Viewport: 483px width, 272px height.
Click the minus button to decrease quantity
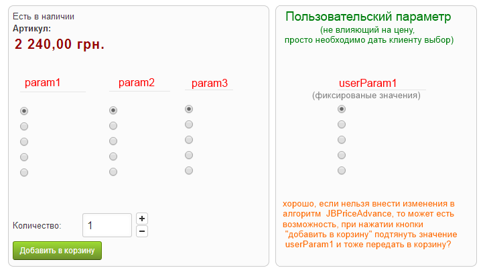tap(141, 231)
